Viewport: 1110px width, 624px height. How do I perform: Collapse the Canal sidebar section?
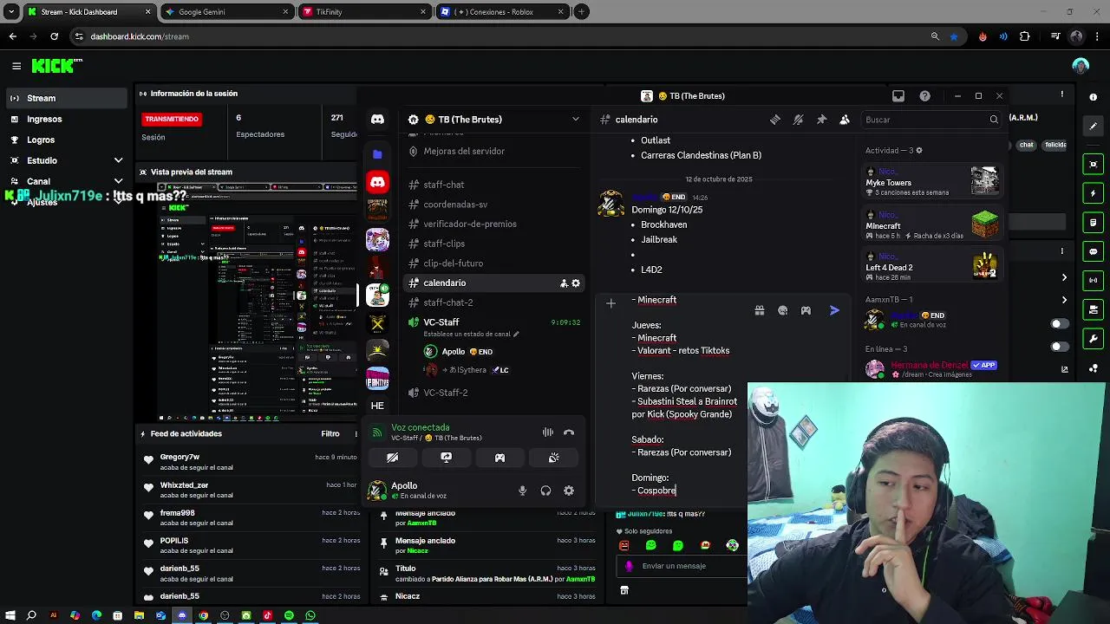pyautogui.click(x=119, y=181)
